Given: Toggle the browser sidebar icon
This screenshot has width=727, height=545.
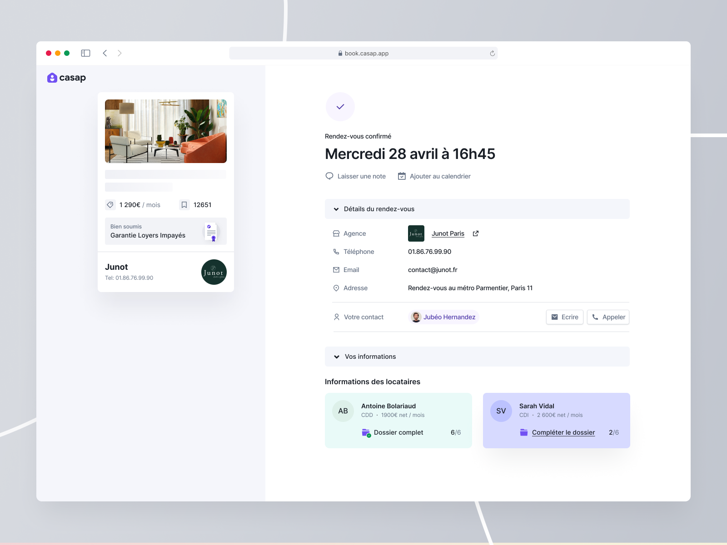Looking at the screenshot, I should pos(85,53).
